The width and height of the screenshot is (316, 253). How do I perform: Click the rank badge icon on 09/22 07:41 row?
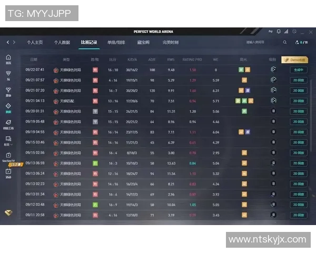tap(273, 70)
